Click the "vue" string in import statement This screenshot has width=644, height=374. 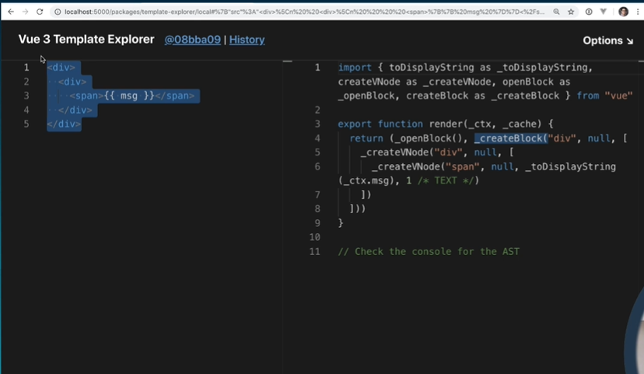(618, 96)
